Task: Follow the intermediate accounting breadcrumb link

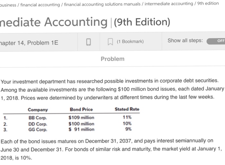Action: click(x=169, y=4)
